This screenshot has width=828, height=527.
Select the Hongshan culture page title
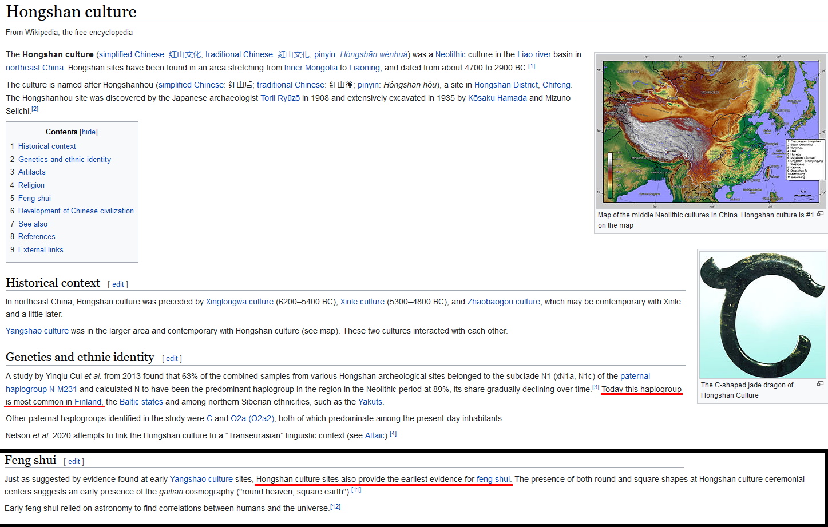tap(71, 11)
